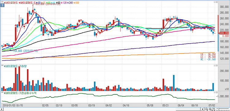This screenshot has height=111, width=230.
Task: Click the 05/21 date label on axis
Action: (x=166, y=105)
